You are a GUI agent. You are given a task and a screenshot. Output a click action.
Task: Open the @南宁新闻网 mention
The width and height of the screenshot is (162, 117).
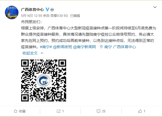point(84,47)
